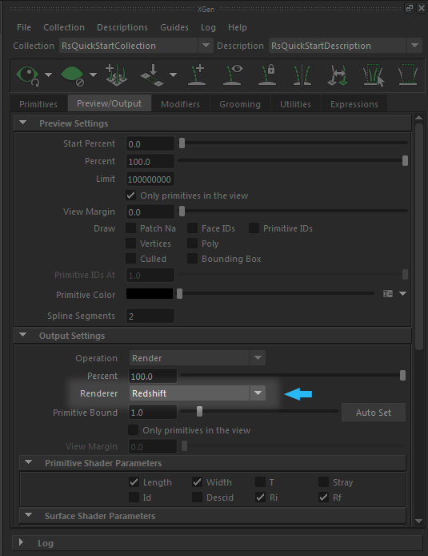This screenshot has height=556, width=428.
Task: Toggle guide visibility eye icon
Action: (x=232, y=75)
